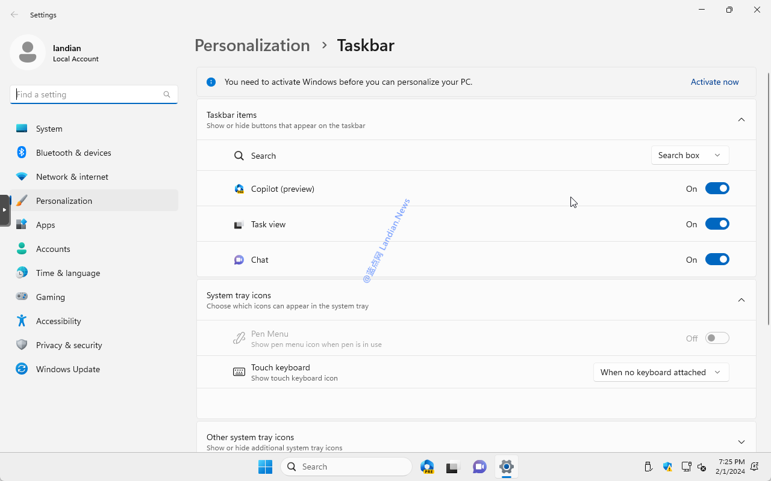This screenshot has width=771, height=481.
Task: Open Bluetooth & devices category
Action: (94, 153)
